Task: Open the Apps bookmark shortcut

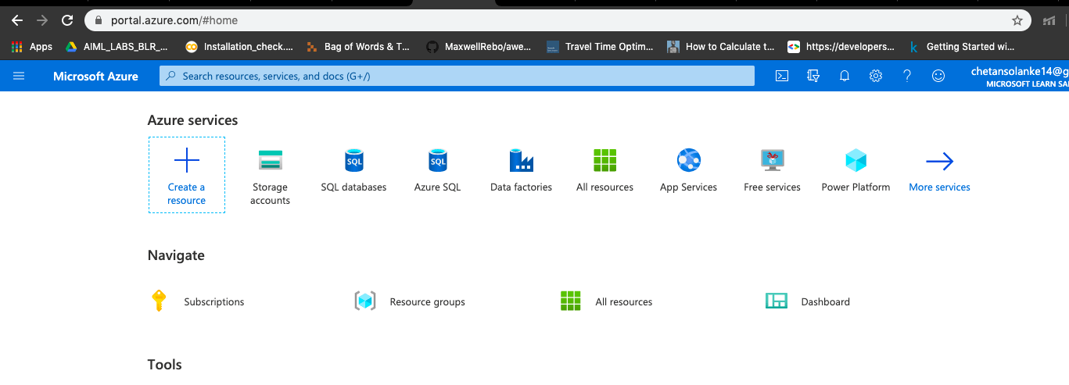Action: click(32, 47)
